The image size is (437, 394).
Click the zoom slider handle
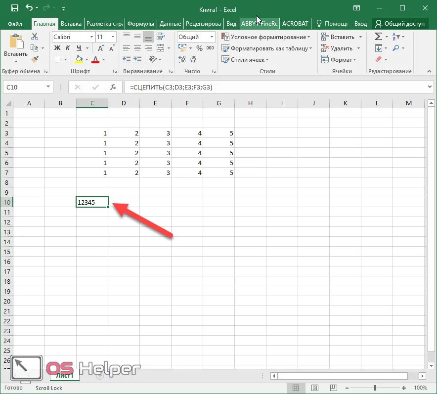(x=375, y=388)
